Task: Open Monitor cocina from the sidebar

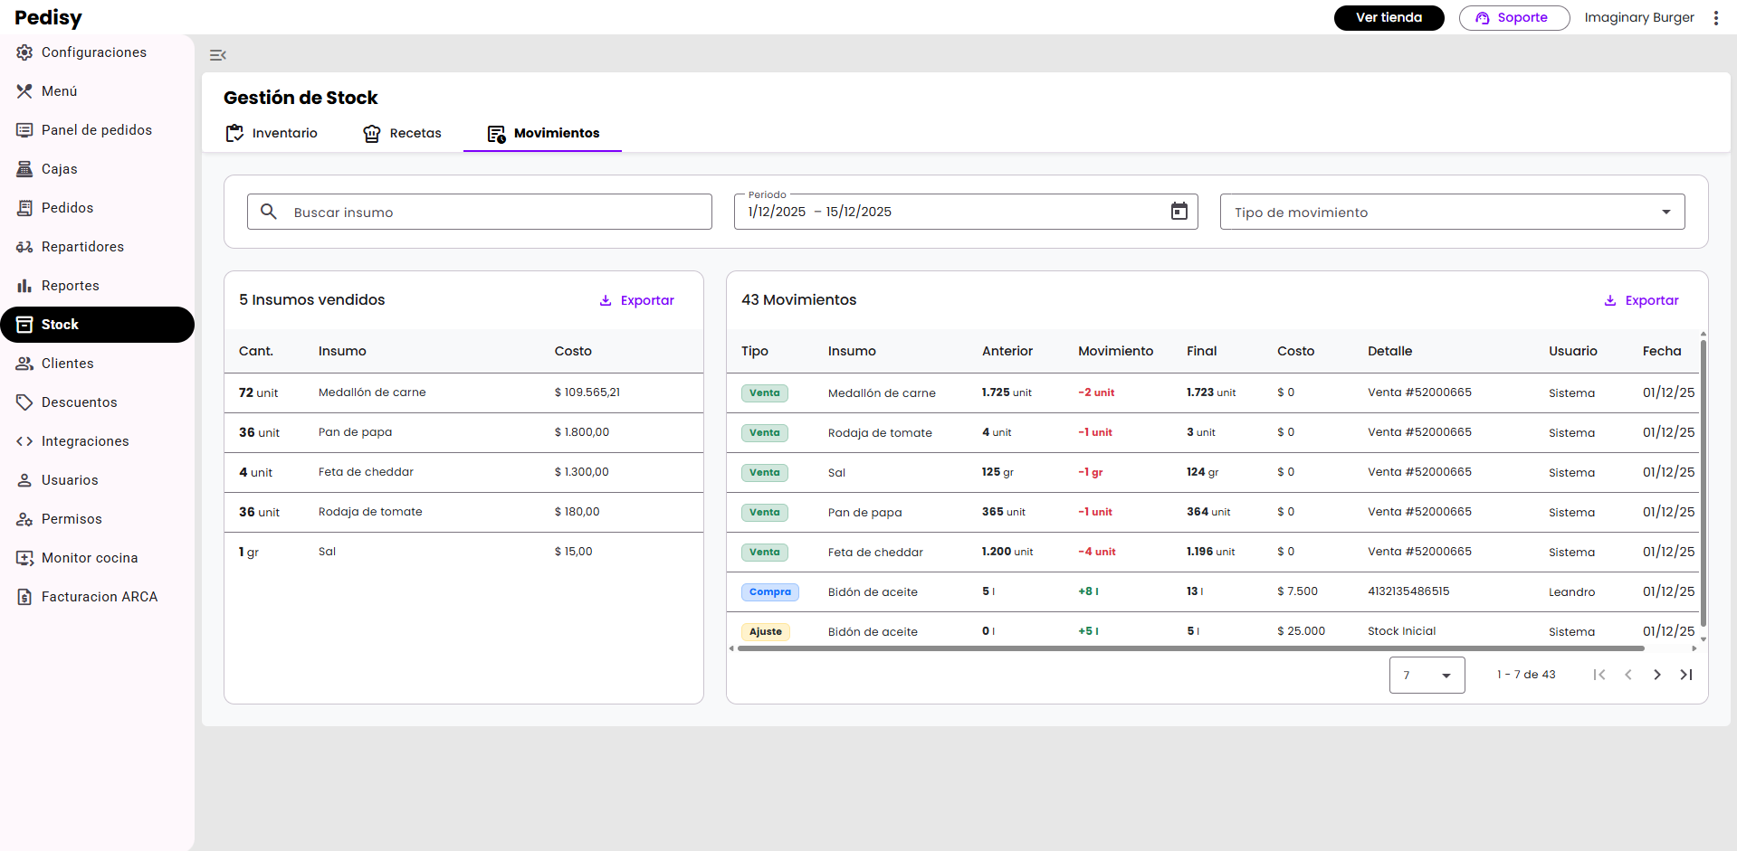Action: [x=90, y=558]
